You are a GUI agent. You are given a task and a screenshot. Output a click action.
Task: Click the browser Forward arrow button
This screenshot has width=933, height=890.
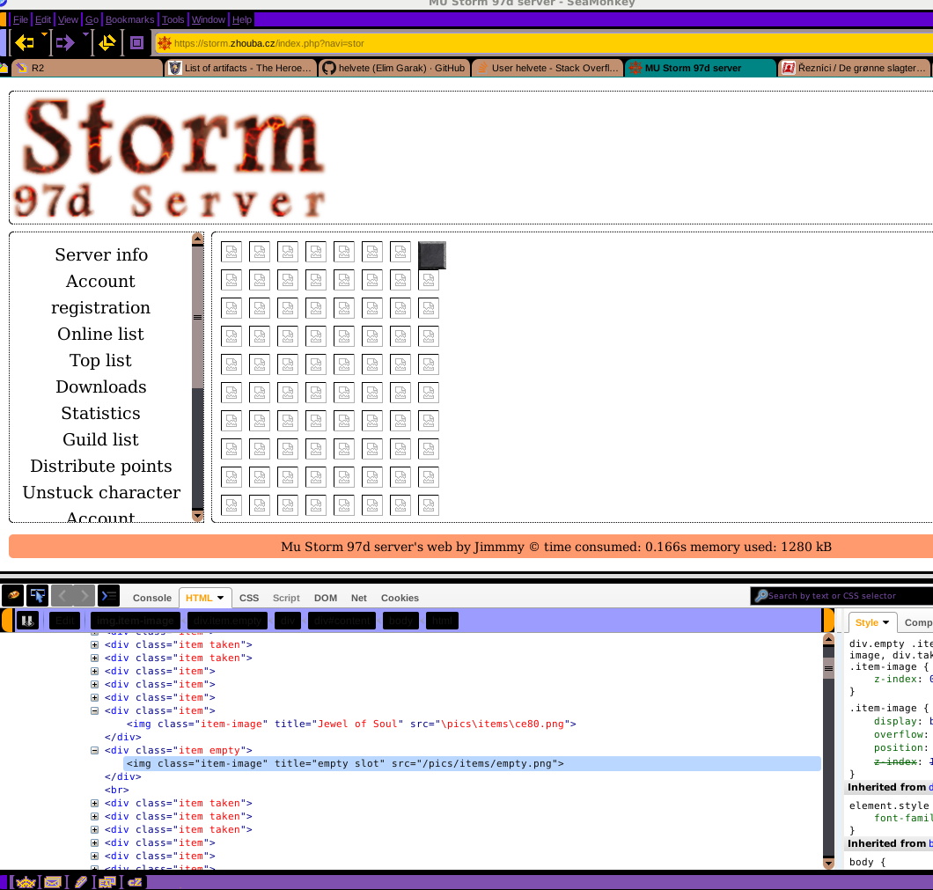coord(64,42)
